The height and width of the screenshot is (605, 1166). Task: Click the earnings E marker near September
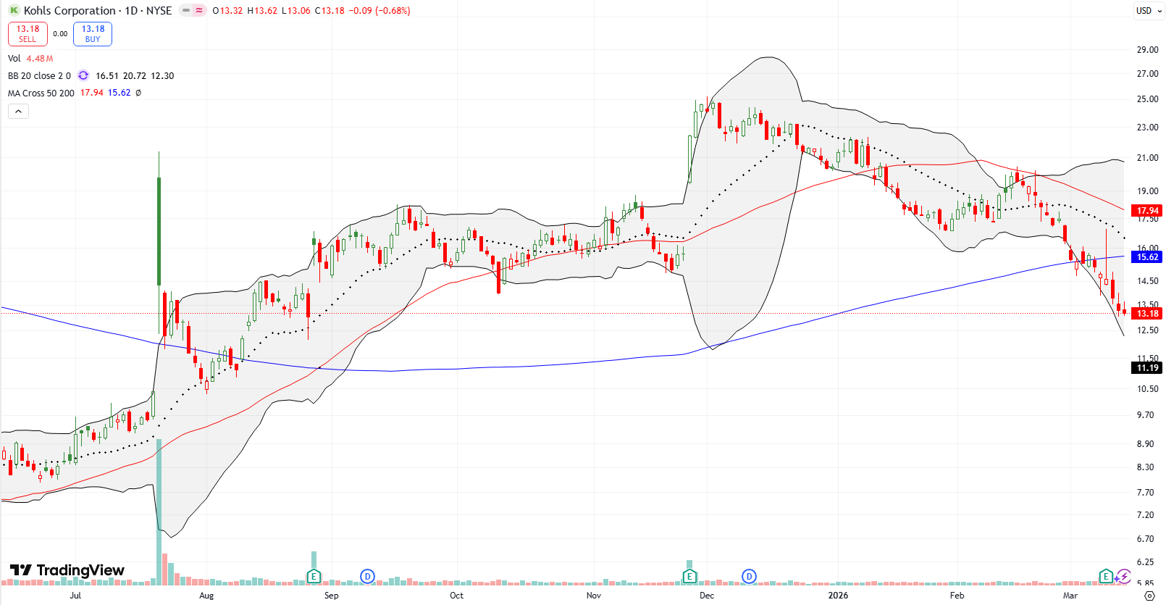tap(314, 577)
